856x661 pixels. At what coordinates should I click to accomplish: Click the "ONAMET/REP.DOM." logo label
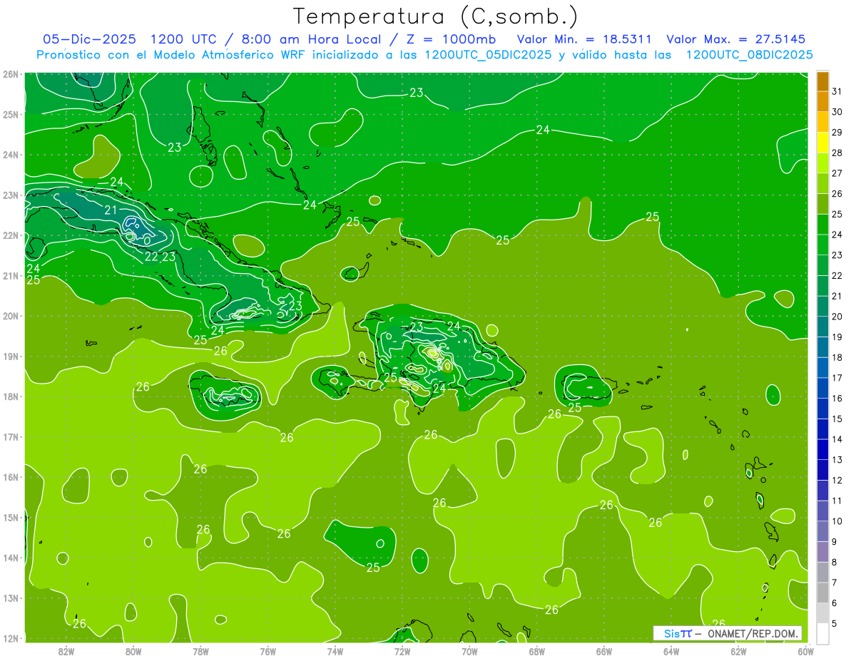pos(753,633)
